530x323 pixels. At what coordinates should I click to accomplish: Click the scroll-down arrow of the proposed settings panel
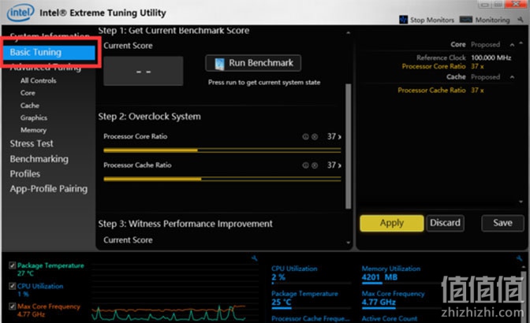(x=521, y=202)
